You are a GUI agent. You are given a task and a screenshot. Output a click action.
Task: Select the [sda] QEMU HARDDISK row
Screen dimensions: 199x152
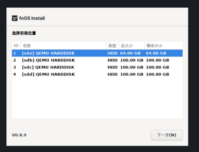48,53
